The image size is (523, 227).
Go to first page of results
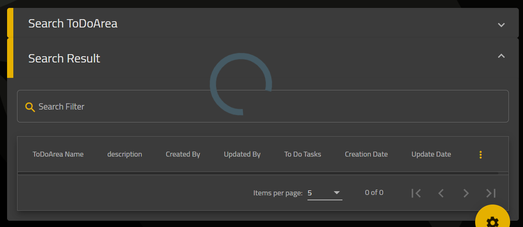tap(416, 193)
